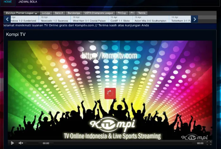The width and height of the screenshot is (221, 149).
Task: Click the red loading icon in video center
Action: point(110,93)
